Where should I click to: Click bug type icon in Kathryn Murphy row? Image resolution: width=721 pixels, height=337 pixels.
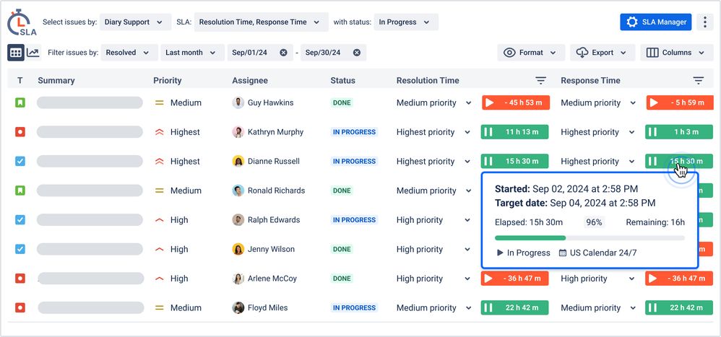[20, 132]
